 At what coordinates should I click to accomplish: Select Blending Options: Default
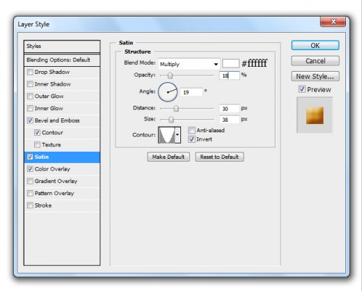click(62, 60)
